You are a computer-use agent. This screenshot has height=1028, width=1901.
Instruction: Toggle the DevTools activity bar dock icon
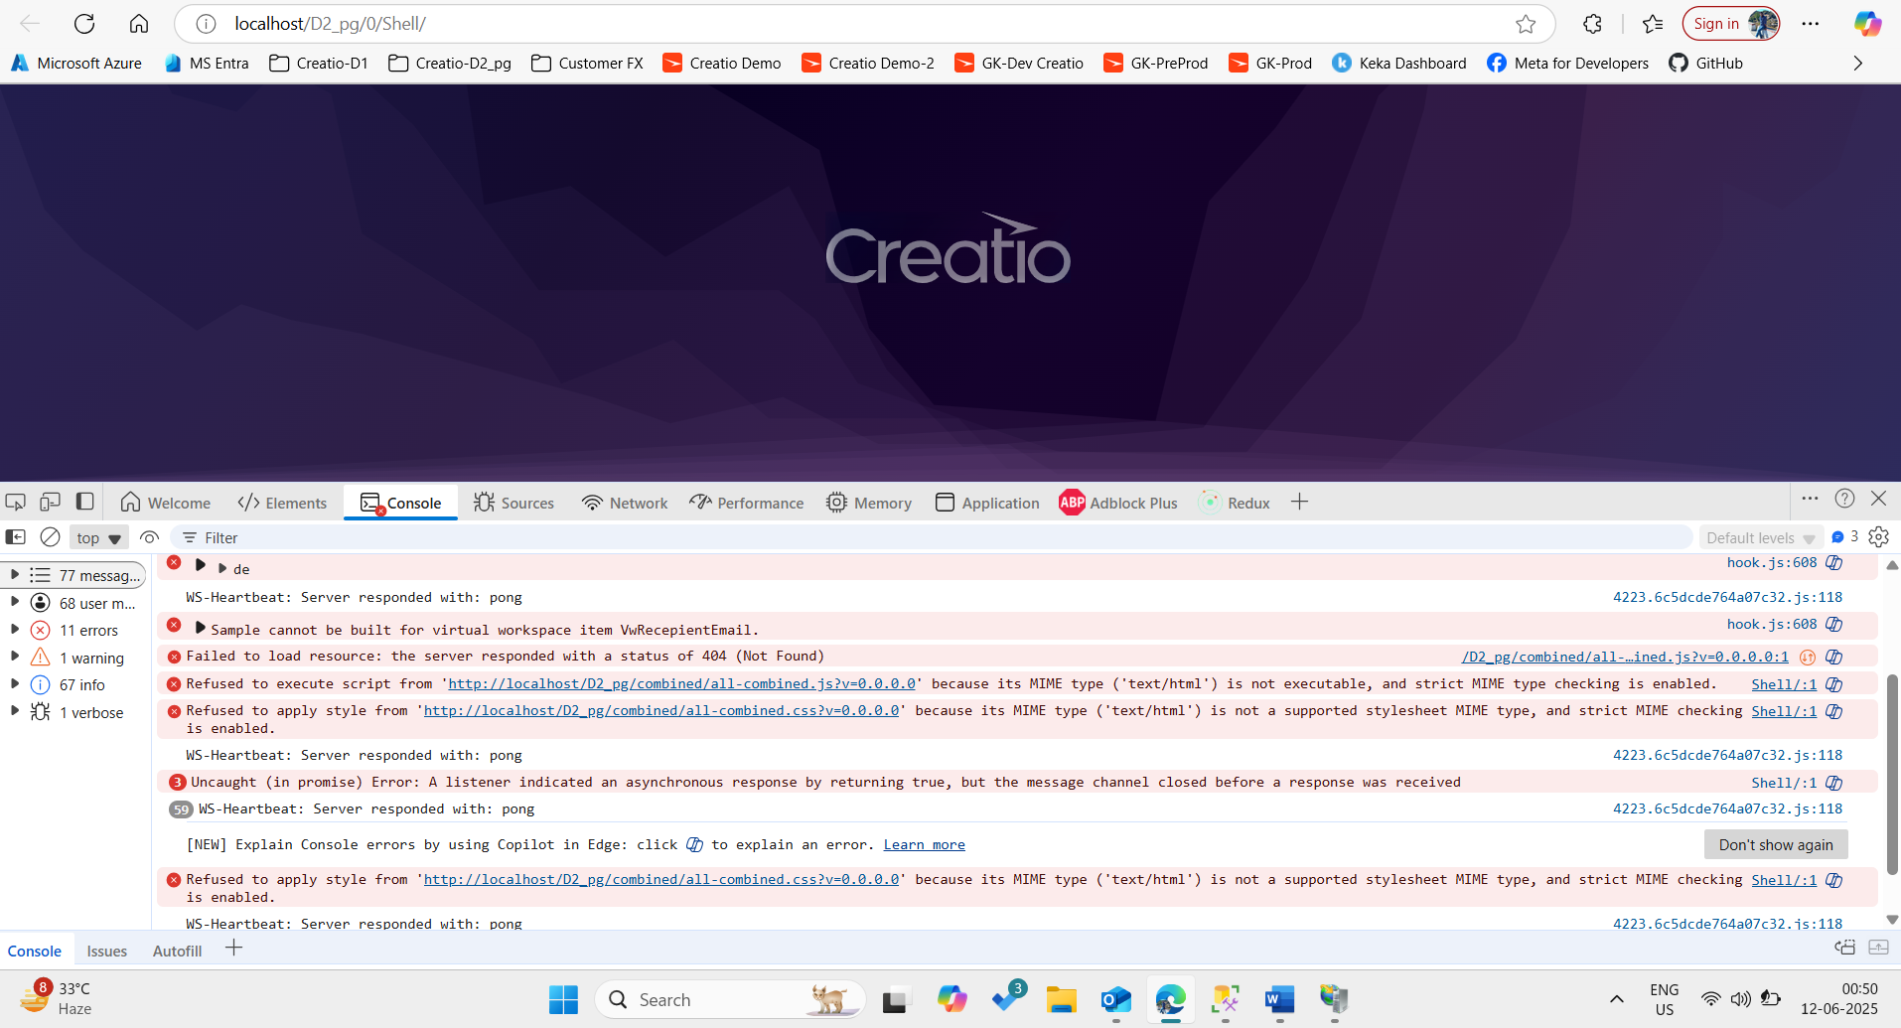[x=85, y=503]
